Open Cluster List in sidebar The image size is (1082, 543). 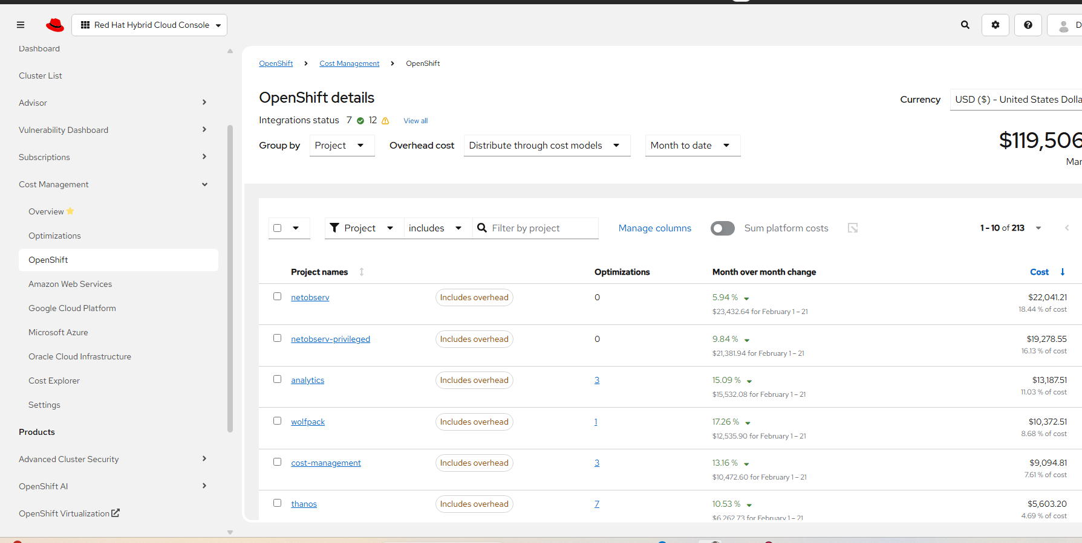(41, 76)
